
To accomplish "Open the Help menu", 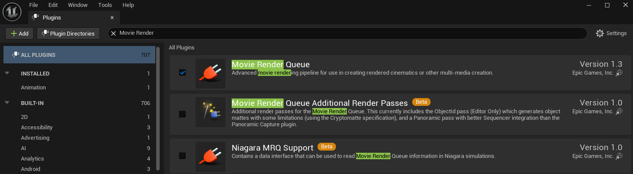I will (128, 5).
